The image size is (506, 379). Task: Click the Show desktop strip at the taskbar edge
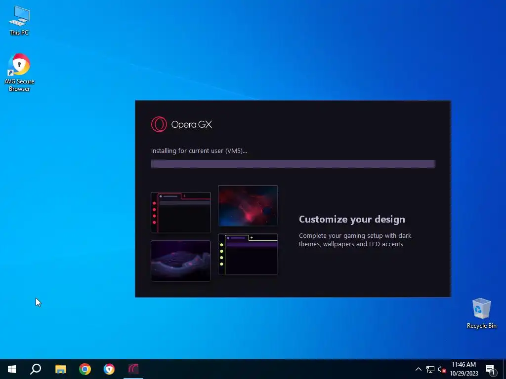[x=505, y=369]
